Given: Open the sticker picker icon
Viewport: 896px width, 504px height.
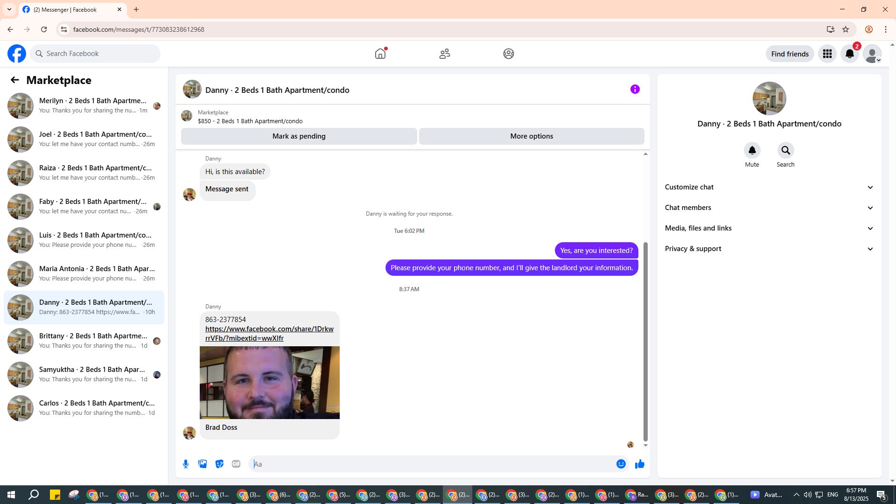Looking at the screenshot, I should (219, 464).
